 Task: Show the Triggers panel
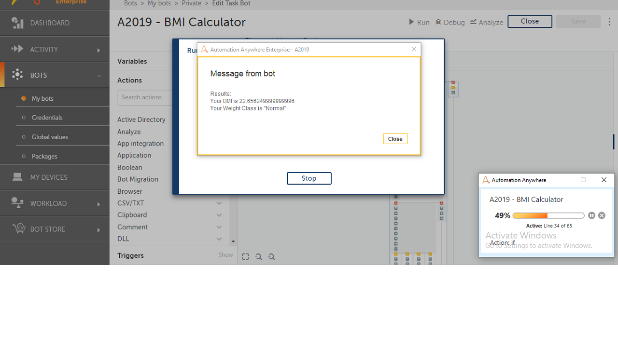click(x=225, y=255)
